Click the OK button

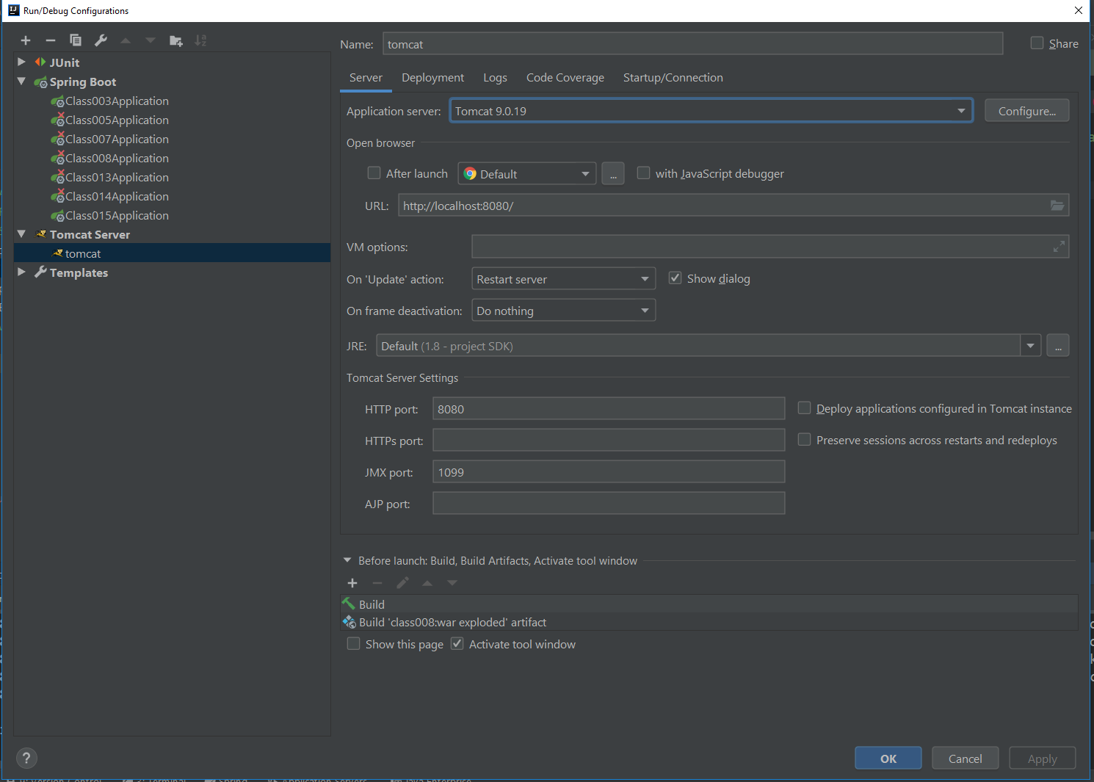pos(888,759)
